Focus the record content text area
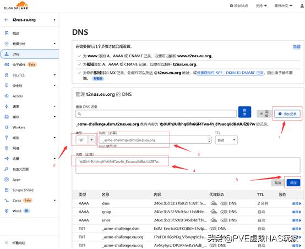 click(188, 165)
